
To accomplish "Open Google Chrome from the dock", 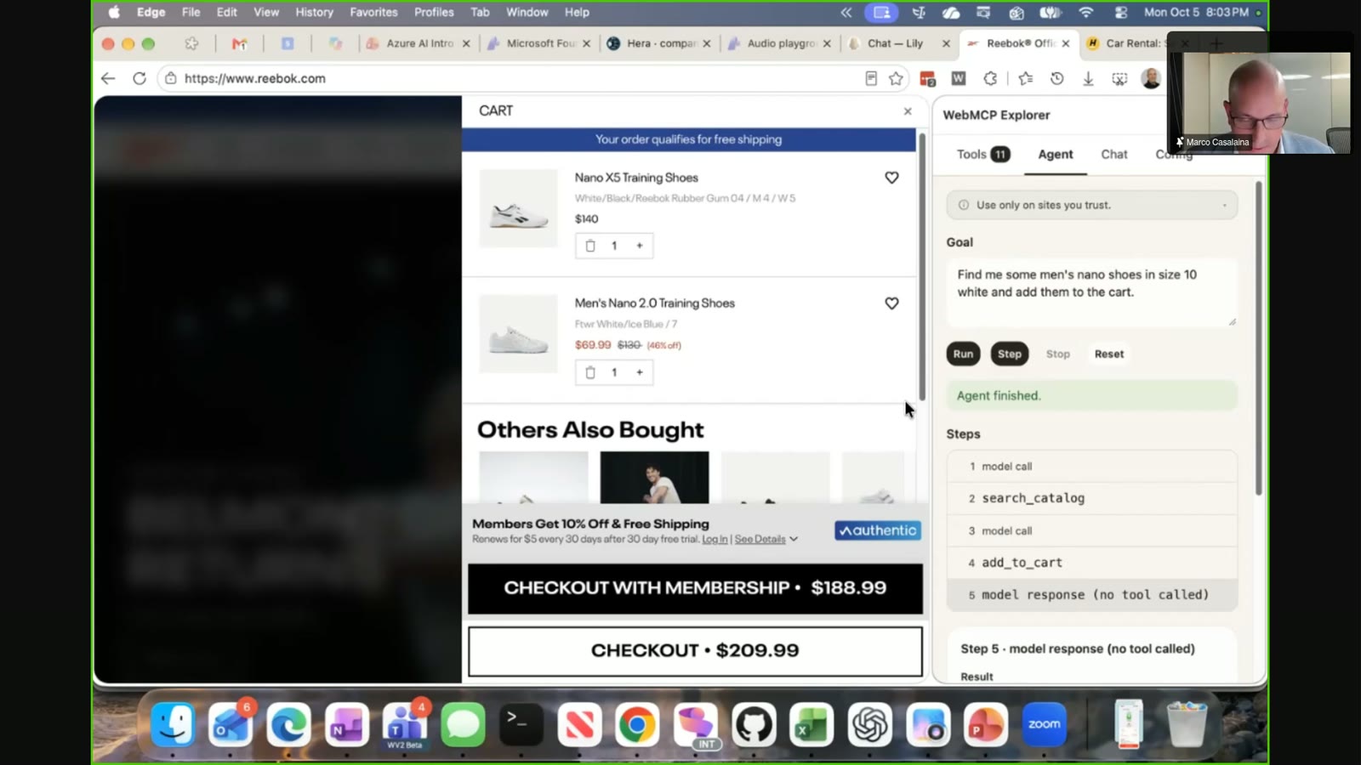I will click(x=637, y=724).
